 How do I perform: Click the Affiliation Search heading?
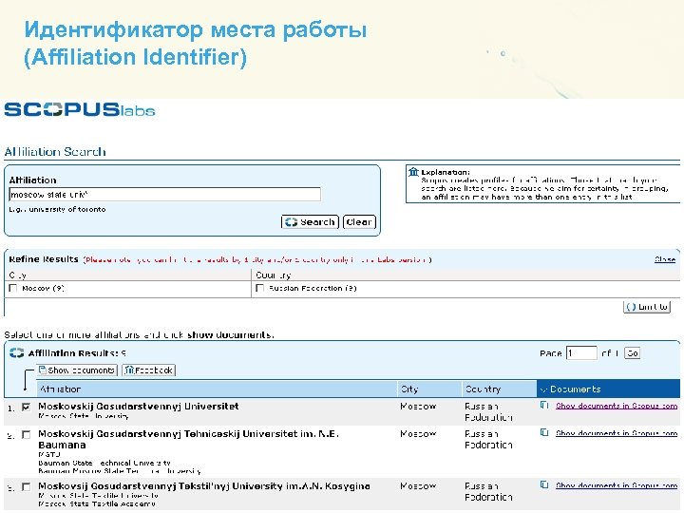55,152
